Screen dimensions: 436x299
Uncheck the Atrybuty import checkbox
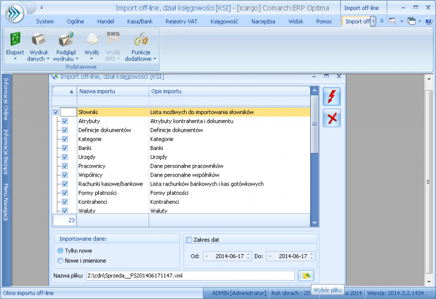[65, 121]
